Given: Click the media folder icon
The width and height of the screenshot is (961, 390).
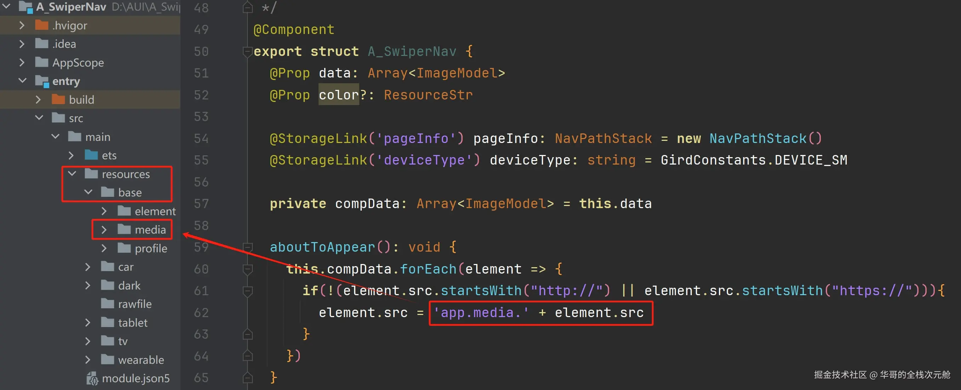Looking at the screenshot, I should click(x=124, y=229).
